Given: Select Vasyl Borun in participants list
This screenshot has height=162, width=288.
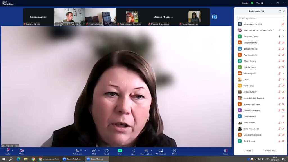Looking at the screenshot, I should [249, 86].
